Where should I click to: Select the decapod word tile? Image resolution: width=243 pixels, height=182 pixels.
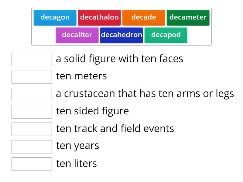166,35
